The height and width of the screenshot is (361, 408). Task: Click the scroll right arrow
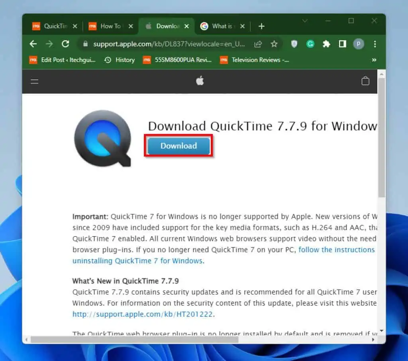tap(373, 339)
